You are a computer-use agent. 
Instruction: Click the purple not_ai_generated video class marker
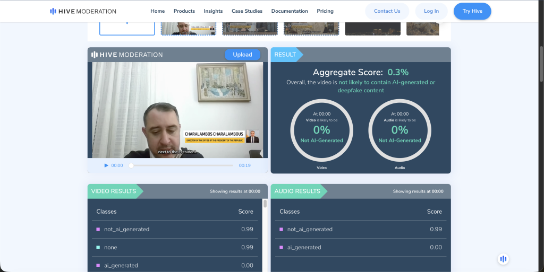(98, 230)
